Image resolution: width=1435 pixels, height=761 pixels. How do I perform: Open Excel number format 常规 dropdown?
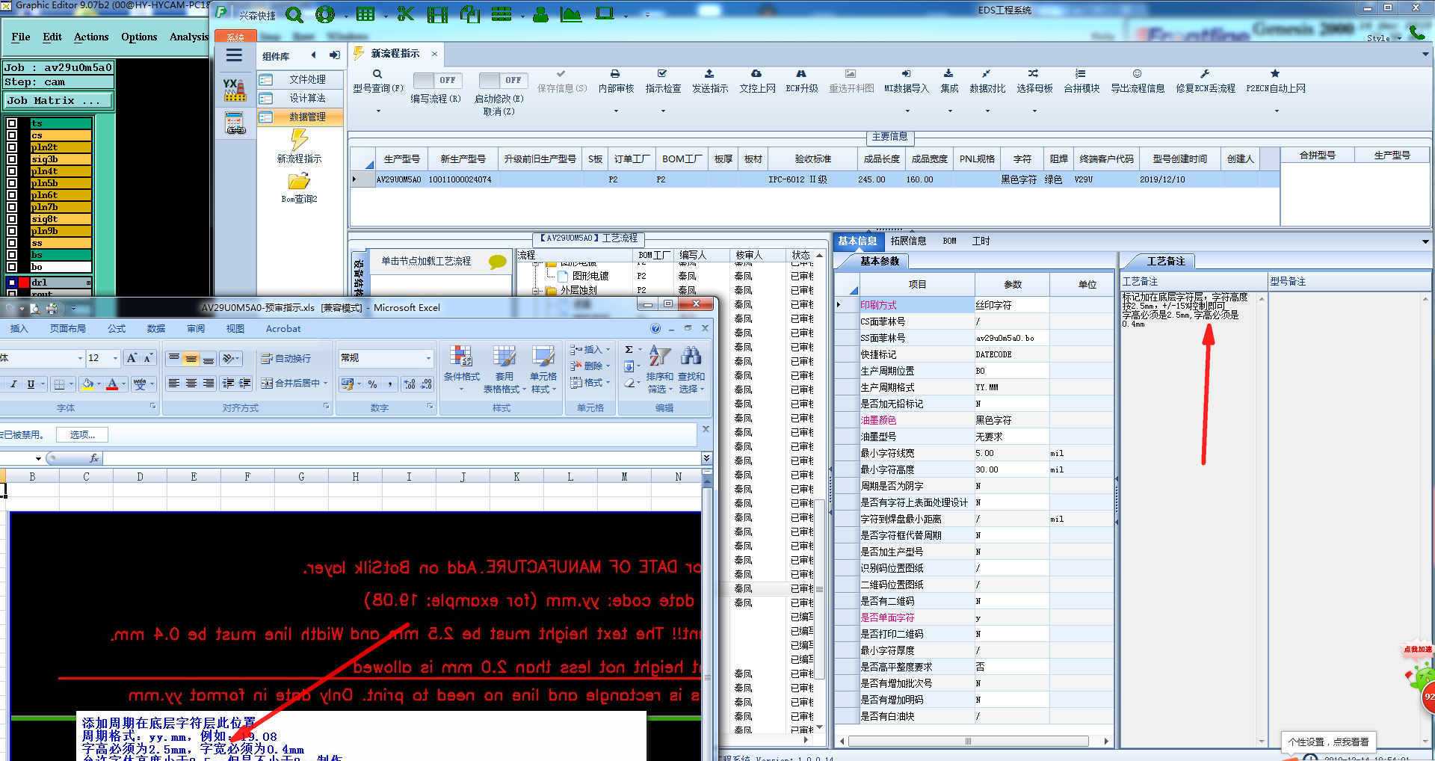(x=428, y=358)
